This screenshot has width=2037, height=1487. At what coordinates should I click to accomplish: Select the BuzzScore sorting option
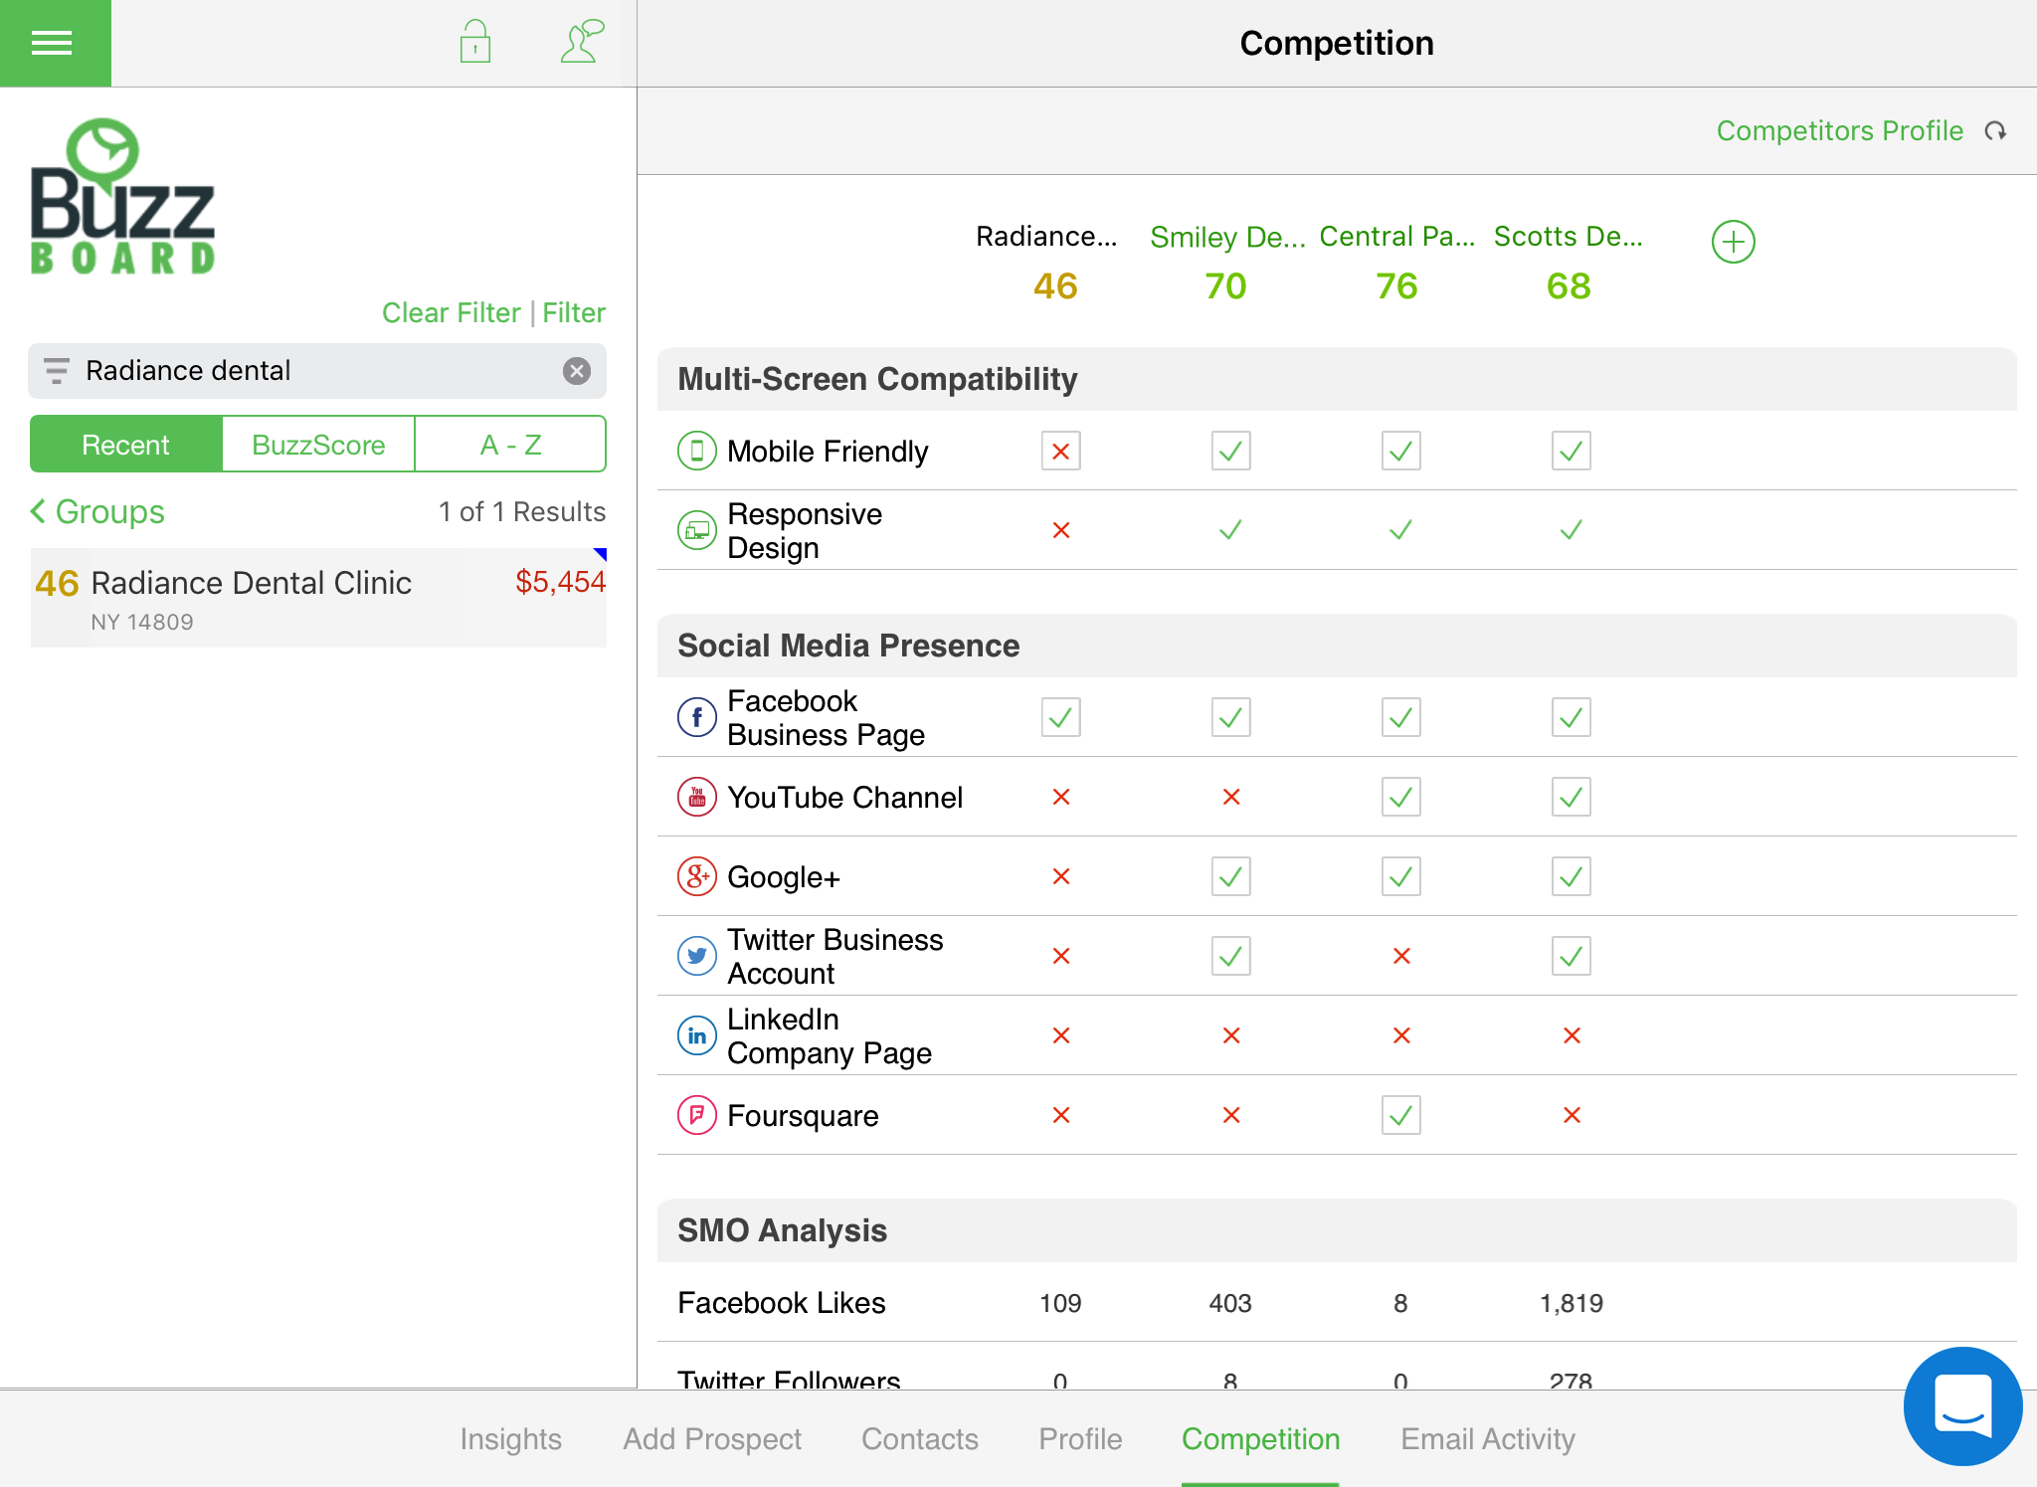[317, 444]
